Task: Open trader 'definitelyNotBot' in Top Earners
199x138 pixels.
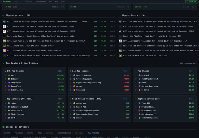Action: [x=19, y=107]
